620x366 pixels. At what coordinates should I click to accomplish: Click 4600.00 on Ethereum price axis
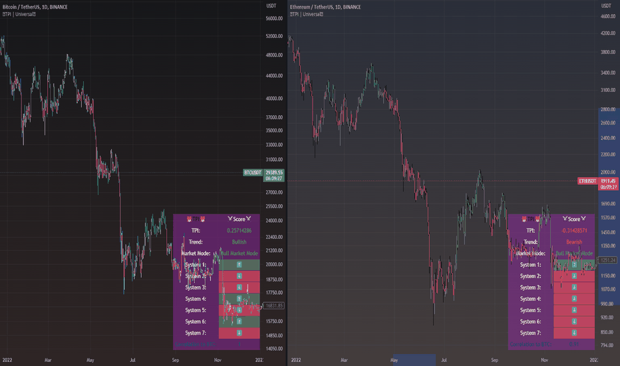pyautogui.click(x=608, y=17)
